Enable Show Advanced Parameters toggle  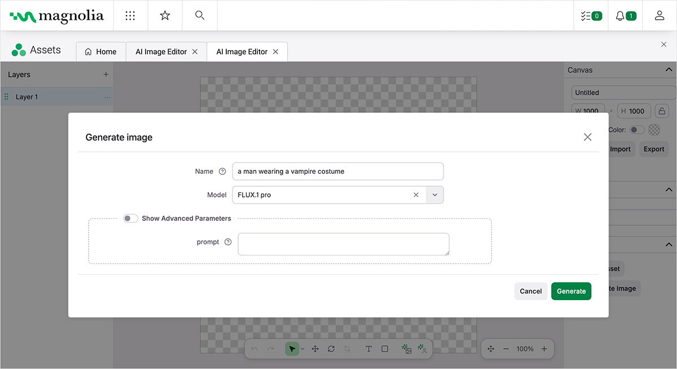(130, 218)
